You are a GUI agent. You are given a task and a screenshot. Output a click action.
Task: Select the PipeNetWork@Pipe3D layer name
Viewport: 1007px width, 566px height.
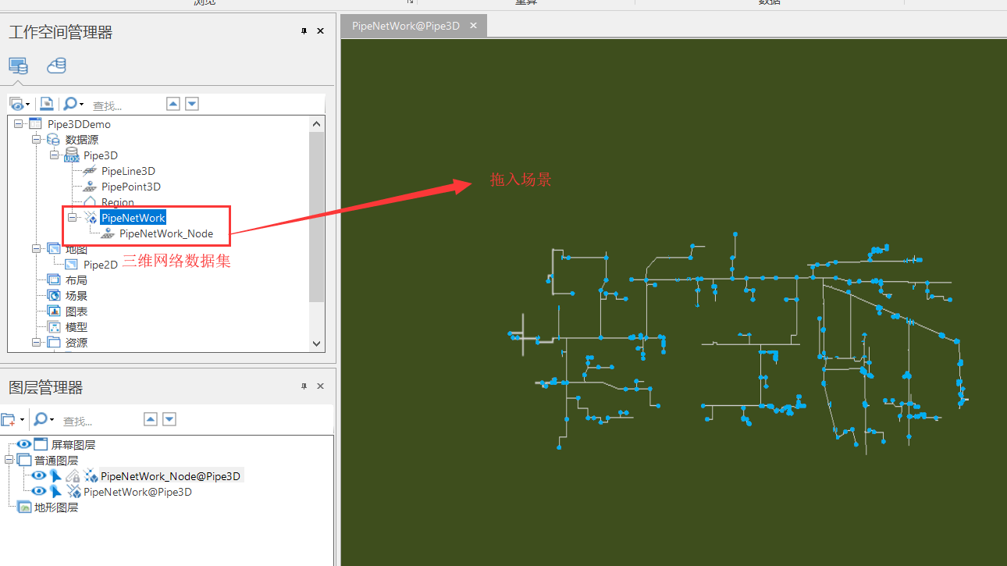point(137,491)
